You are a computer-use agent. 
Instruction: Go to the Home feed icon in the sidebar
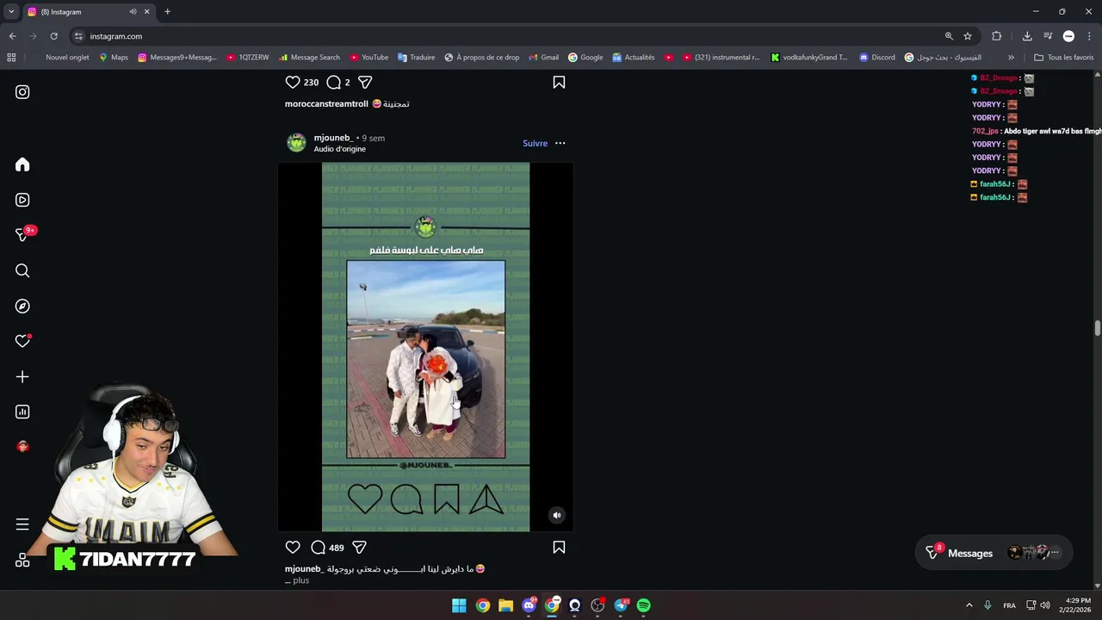coord(22,164)
